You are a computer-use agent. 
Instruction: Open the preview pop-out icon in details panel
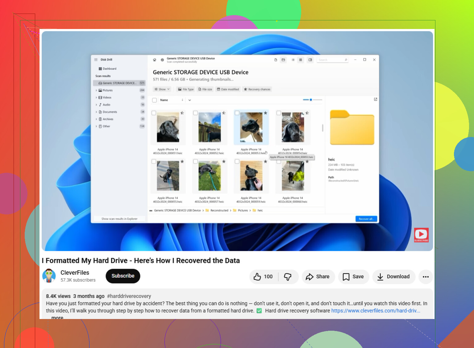376,99
